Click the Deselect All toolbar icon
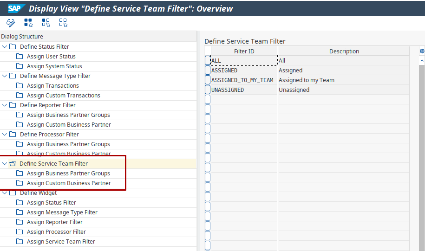 tap(63, 23)
